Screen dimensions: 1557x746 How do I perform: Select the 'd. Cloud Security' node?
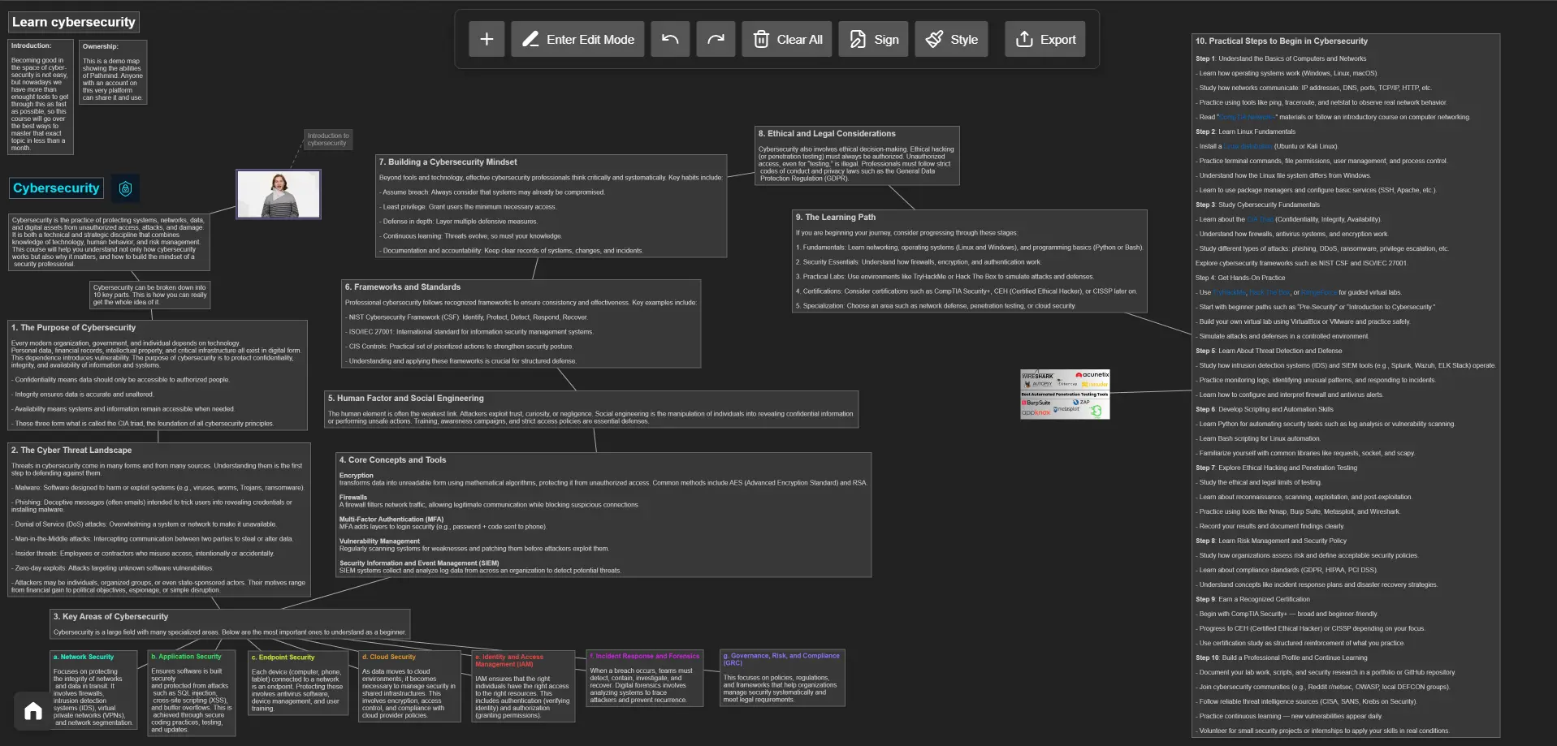(409, 686)
